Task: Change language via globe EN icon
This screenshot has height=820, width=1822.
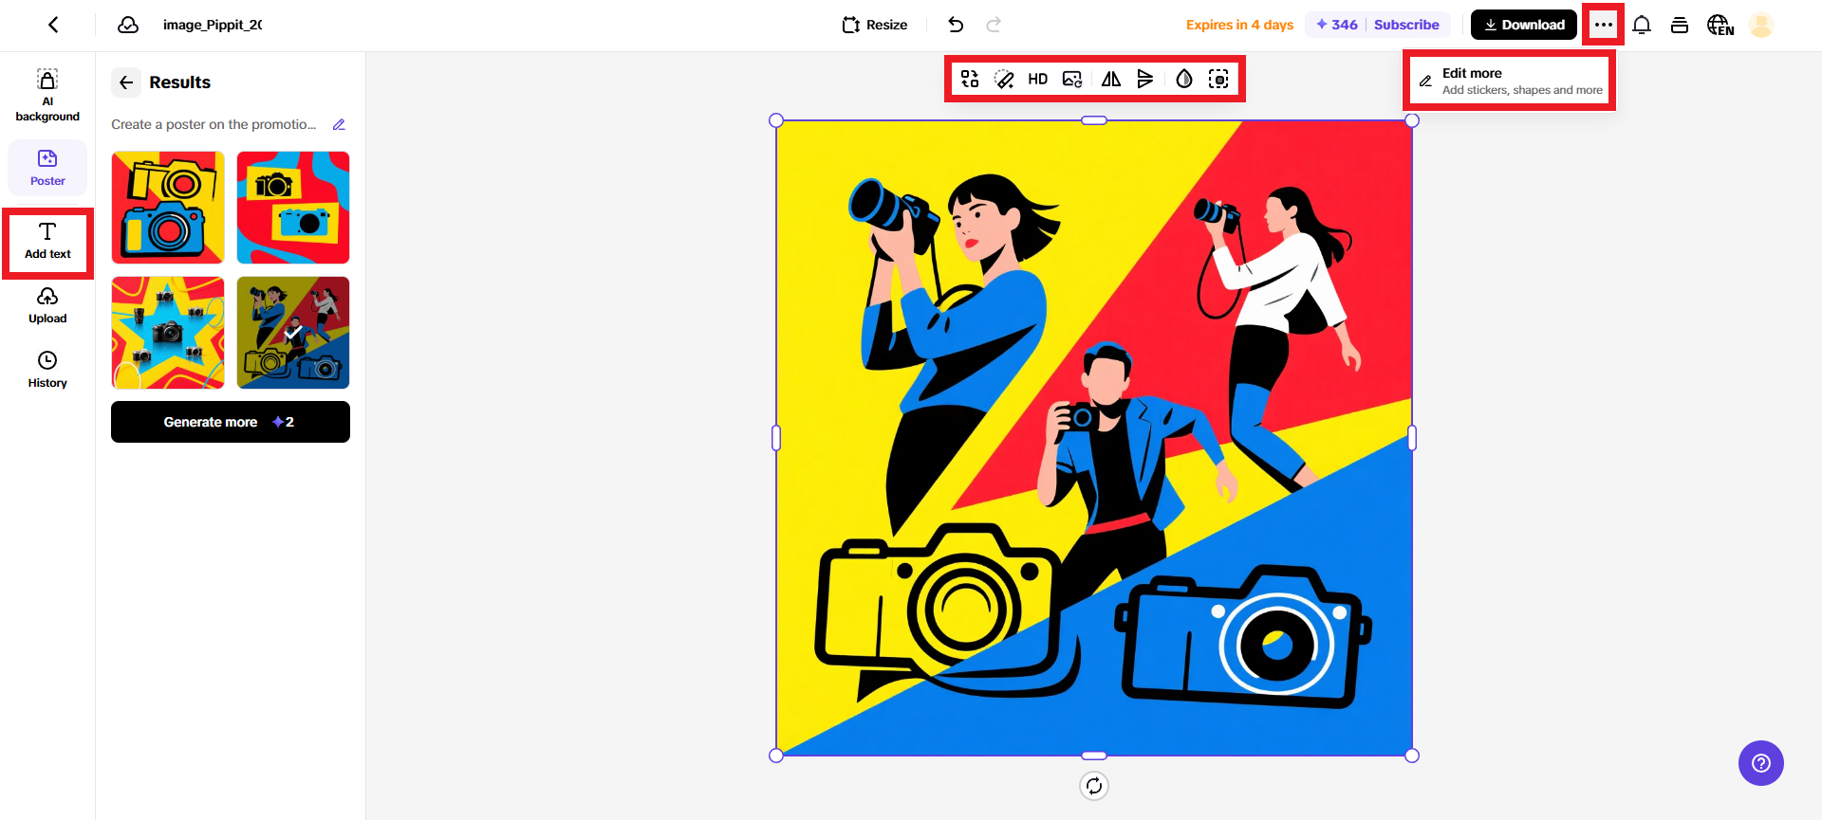Action: (1720, 25)
